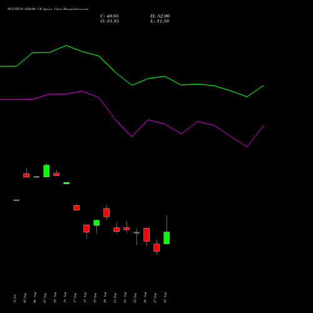Select the close value C: 40.05
This screenshot has width=313, height=313.
pyautogui.click(x=110, y=16)
